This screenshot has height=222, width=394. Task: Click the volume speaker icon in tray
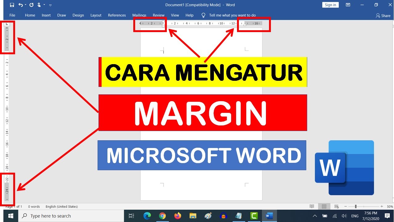[x=344, y=216]
